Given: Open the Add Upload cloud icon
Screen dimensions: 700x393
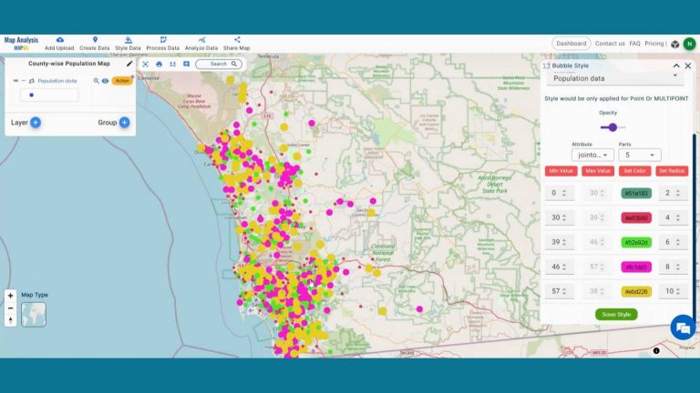Looking at the screenshot, I should tap(59, 40).
